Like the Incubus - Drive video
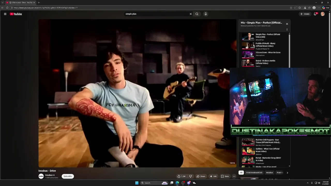 click(x=181, y=176)
